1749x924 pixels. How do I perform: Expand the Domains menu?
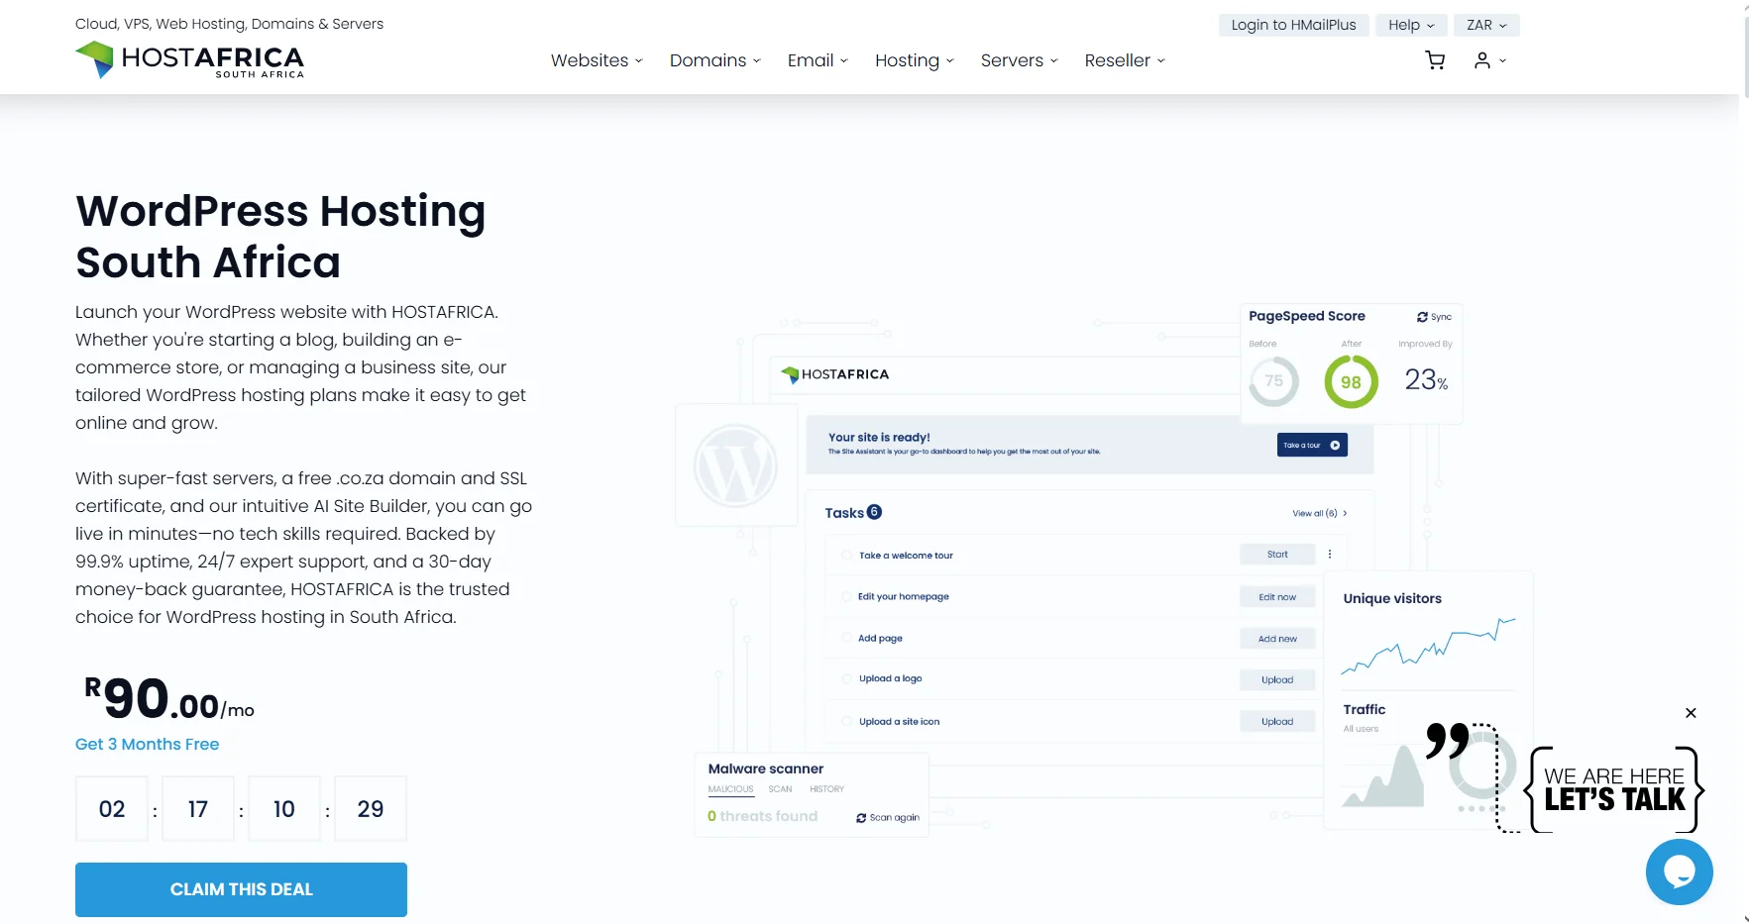(715, 60)
